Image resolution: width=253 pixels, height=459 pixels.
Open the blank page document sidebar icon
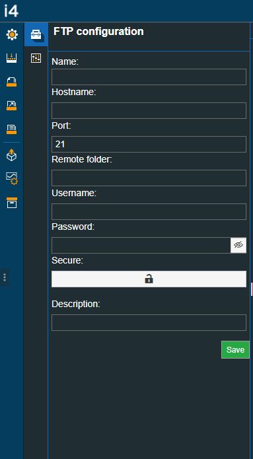(x=12, y=82)
